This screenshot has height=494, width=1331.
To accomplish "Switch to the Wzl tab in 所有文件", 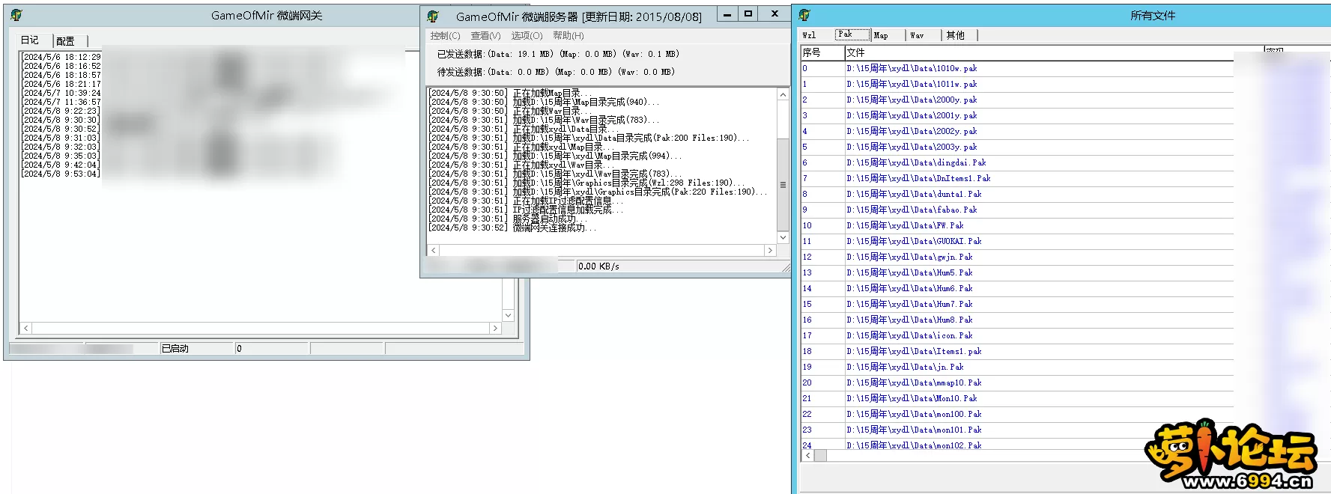I will click(809, 35).
